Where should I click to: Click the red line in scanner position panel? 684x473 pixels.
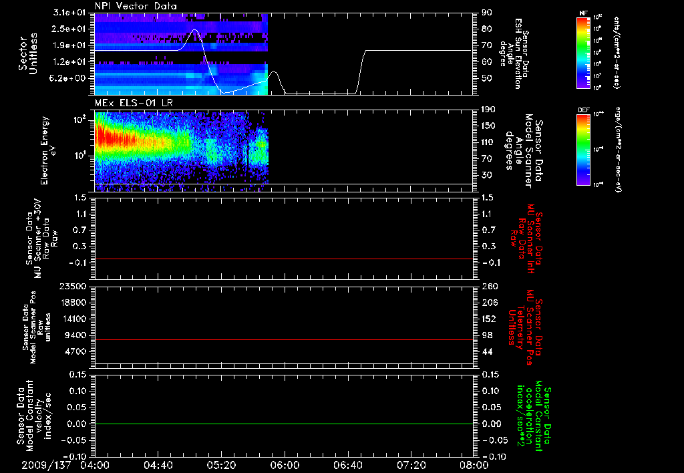pyautogui.click(x=284, y=339)
